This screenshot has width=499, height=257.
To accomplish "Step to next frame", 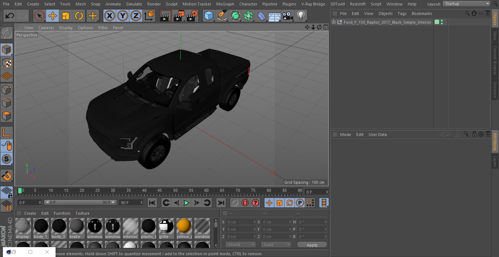I will 197,203.
